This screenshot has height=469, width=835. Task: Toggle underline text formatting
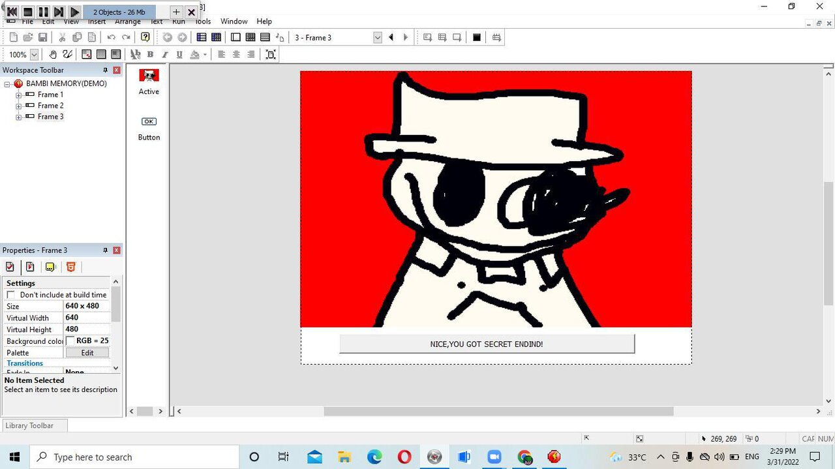[179, 55]
